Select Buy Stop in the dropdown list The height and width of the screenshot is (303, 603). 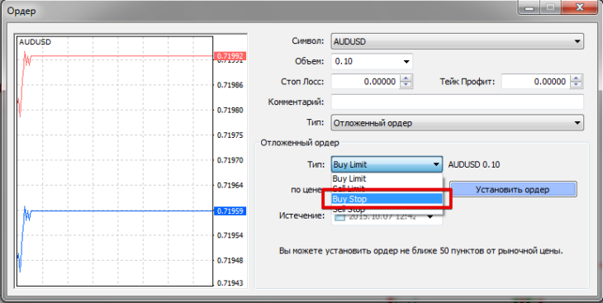387,199
